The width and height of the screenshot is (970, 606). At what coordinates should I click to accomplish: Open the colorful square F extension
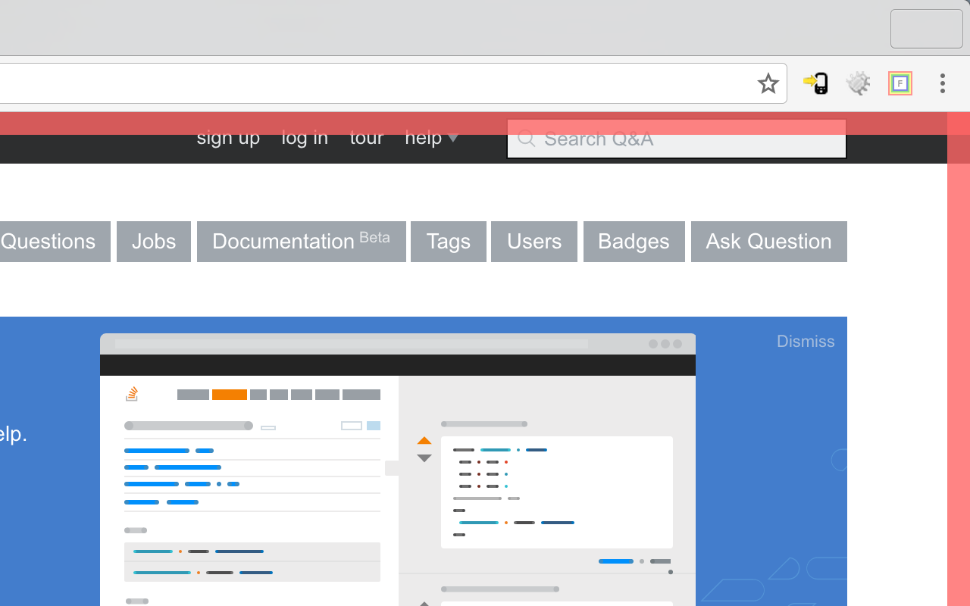pyautogui.click(x=900, y=83)
